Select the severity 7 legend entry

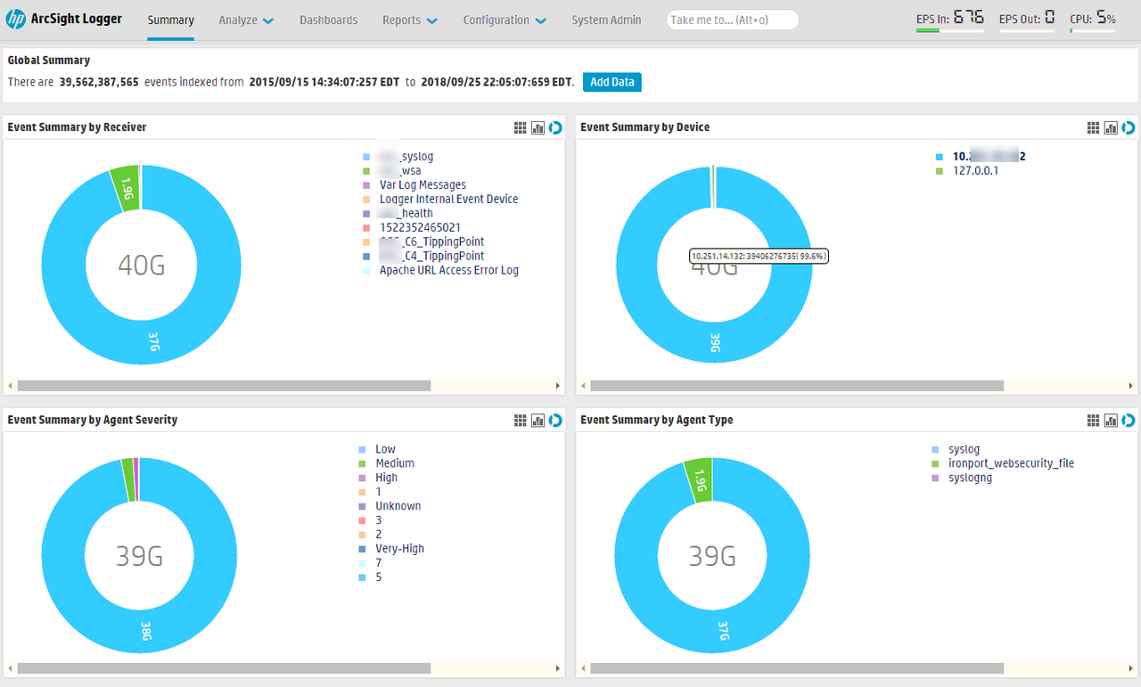378,564
